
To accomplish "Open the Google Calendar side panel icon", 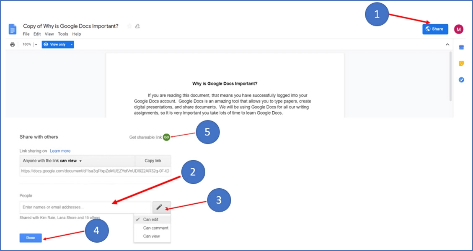I will pyautogui.click(x=461, y=47).
